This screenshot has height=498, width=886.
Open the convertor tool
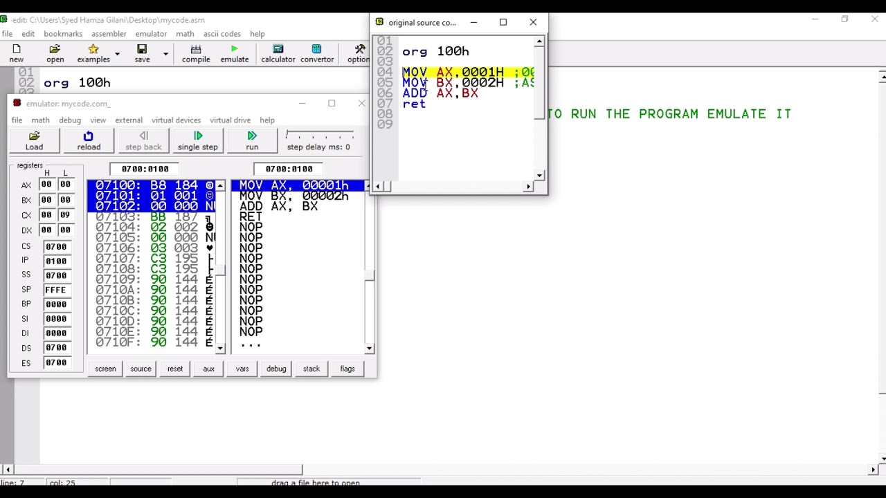click(317, 53)
